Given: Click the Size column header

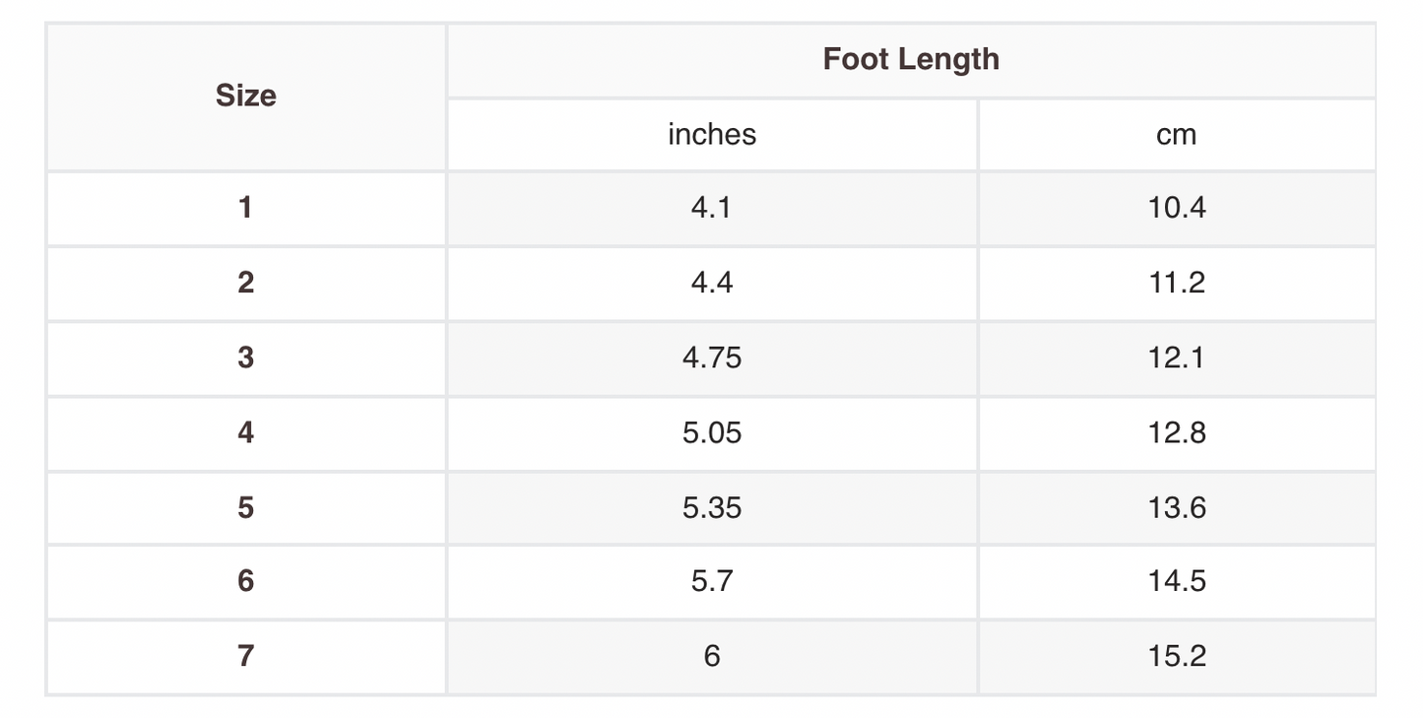Looking at the screenshot, I should coord(245,97).
